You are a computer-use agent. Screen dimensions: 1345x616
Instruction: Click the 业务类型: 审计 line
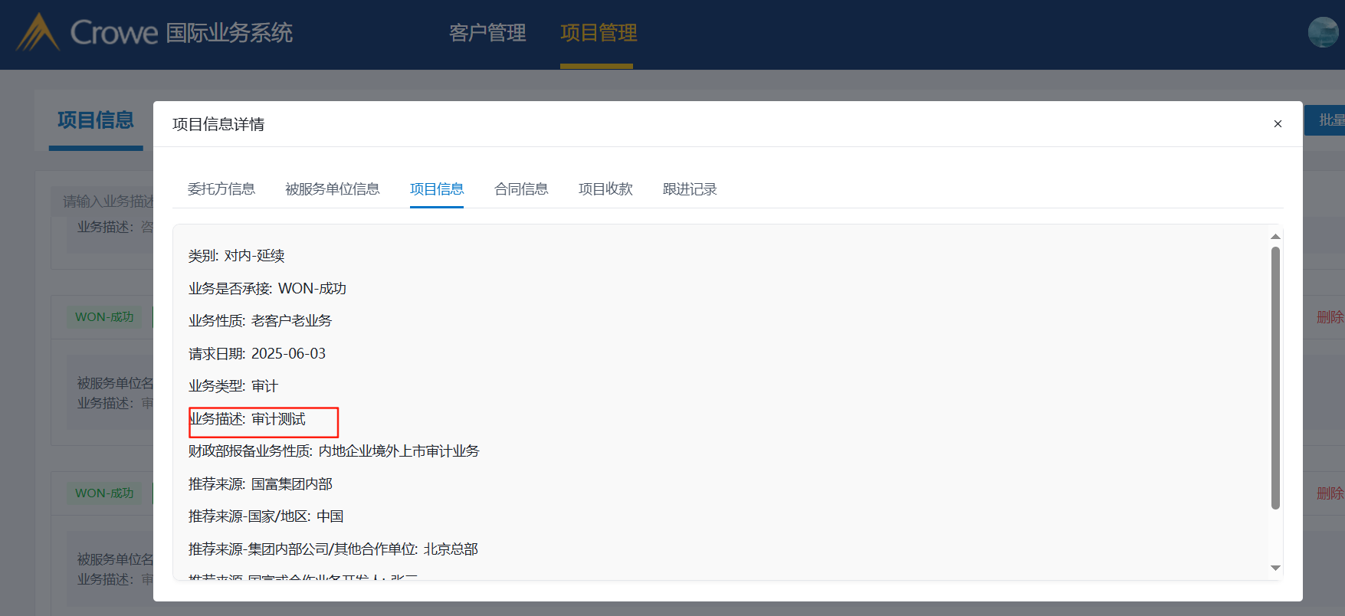tap(233, 386)
